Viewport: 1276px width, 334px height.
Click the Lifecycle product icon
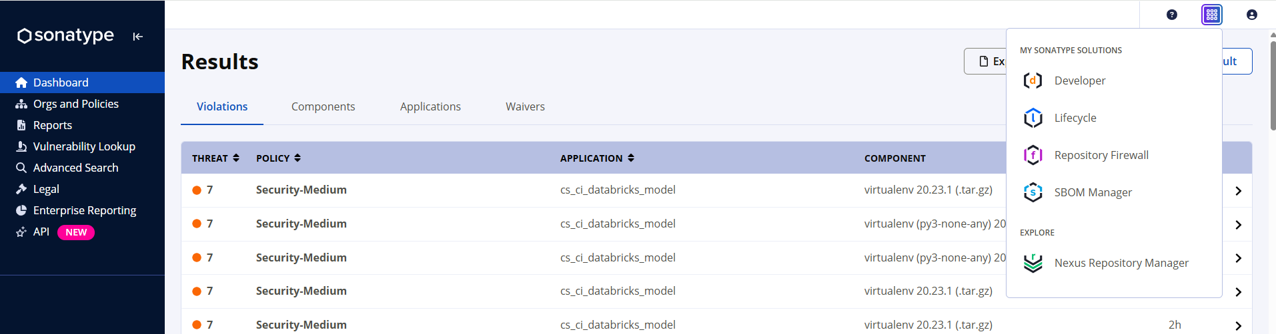(x=1033, y=118)
